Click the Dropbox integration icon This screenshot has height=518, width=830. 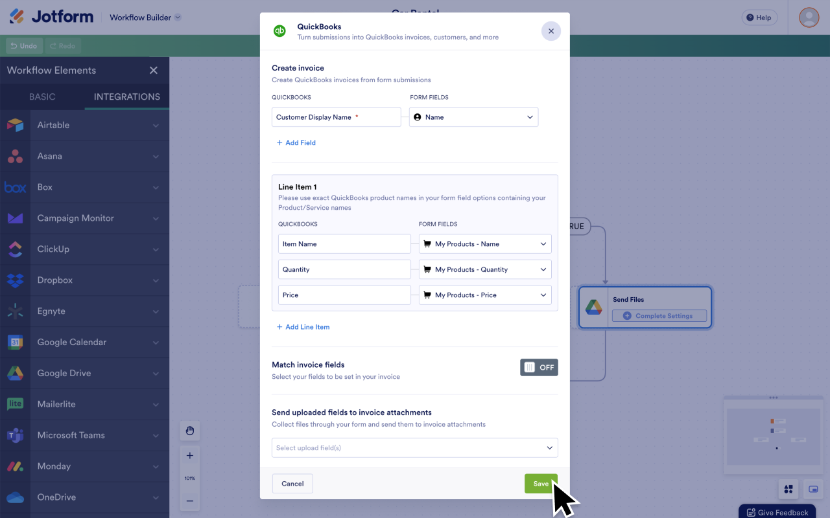click(x=15, y=280)
